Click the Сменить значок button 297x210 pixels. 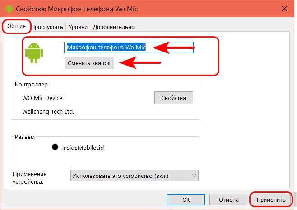coord(89,63)
